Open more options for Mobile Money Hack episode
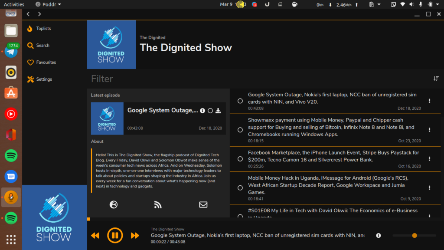Screen dimensions: 444x250 click(x=430, y=187)
